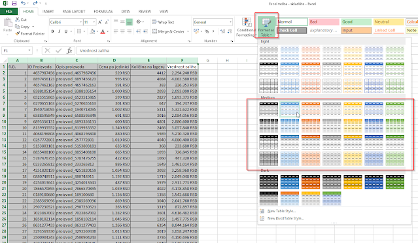Screen dimensions: 418x243
Task: Open the FILE tab
Action: pos(9,12)
